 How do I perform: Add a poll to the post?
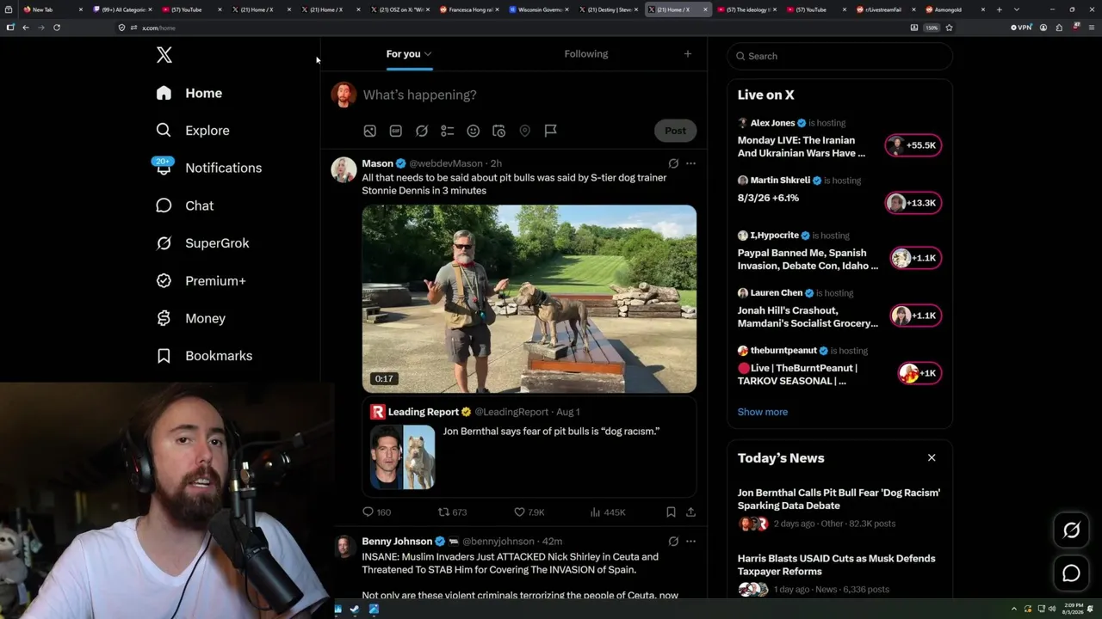coord(447,131)
